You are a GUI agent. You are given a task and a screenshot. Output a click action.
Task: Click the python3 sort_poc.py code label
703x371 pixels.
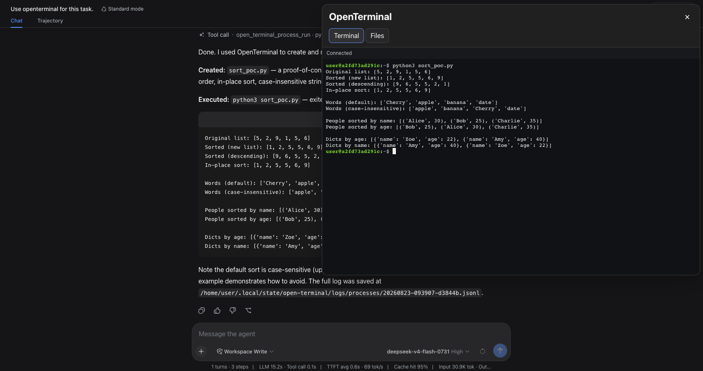point(266,100)
